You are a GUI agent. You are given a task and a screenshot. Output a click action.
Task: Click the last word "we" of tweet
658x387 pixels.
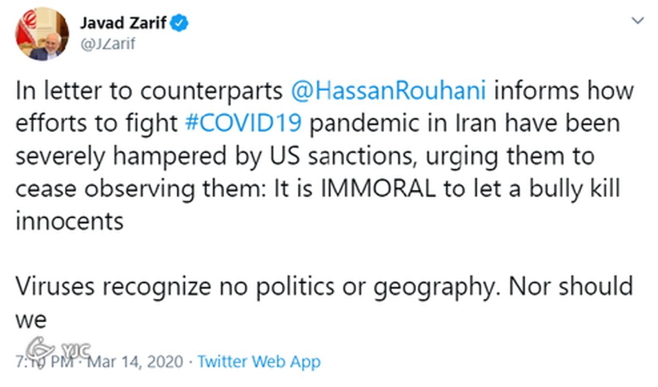coord(32,320)
